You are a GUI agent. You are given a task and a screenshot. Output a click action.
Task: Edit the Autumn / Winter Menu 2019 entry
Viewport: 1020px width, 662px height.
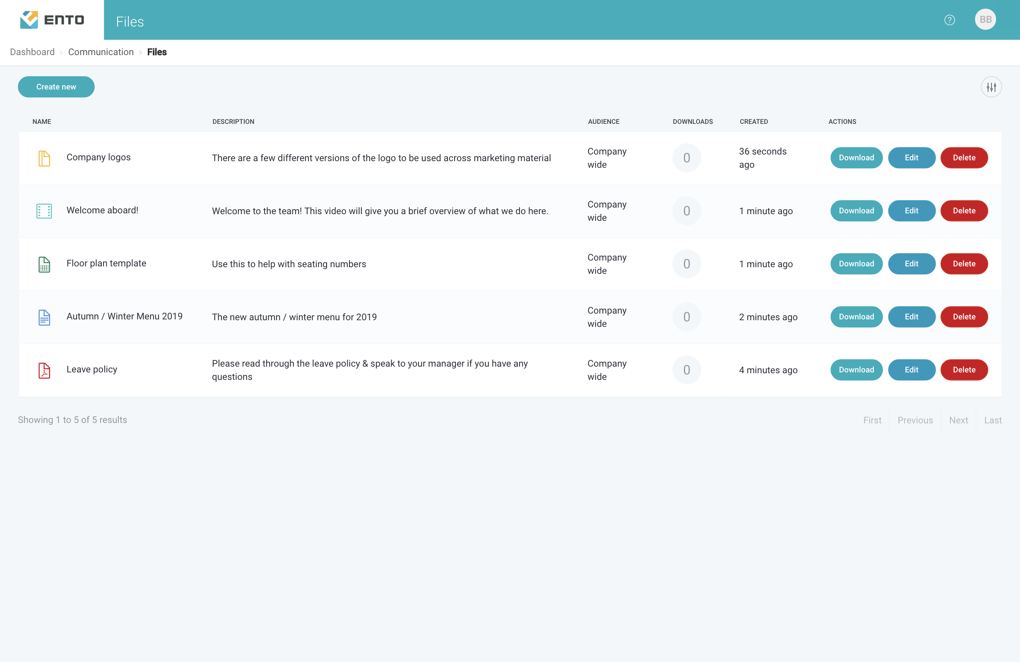[911, 317]
